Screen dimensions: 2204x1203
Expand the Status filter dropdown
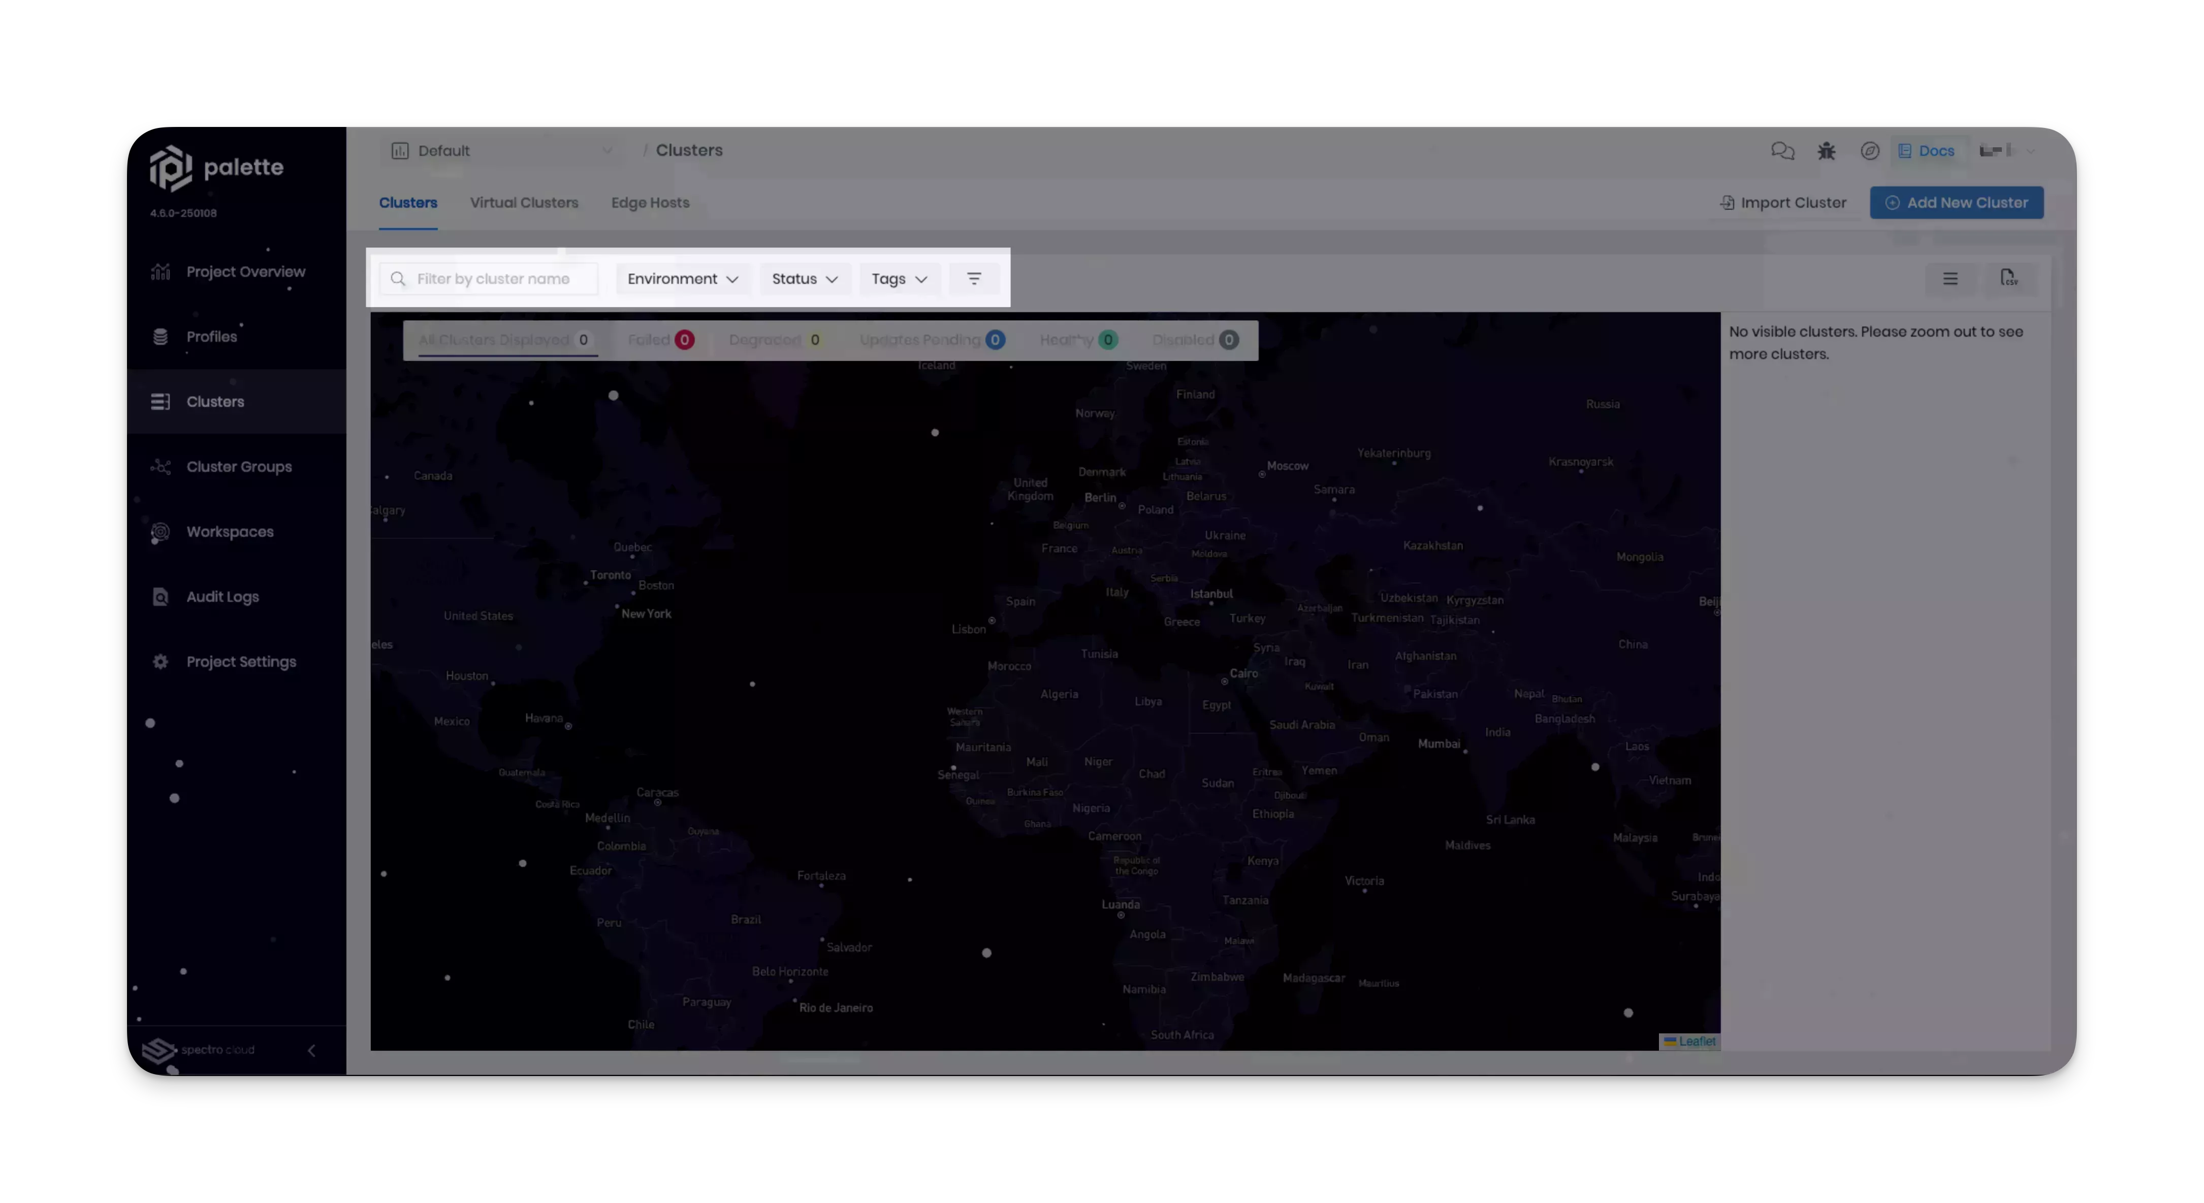coord(803,278)
